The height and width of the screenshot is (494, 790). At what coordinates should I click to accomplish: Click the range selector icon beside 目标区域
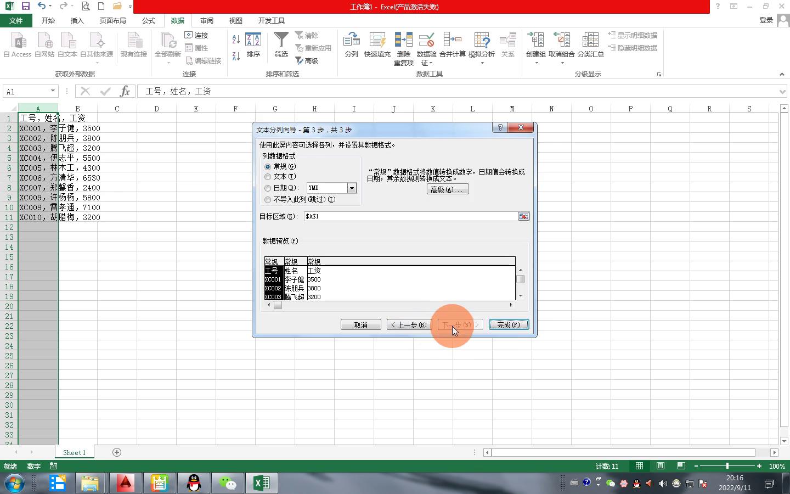point(523,216)
